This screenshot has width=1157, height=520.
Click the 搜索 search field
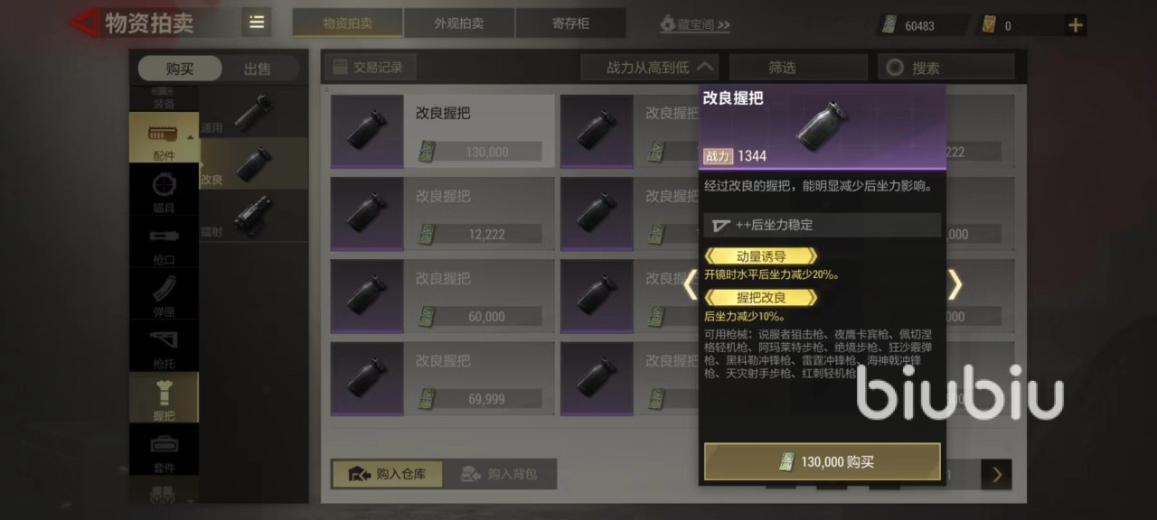point(946,67)
